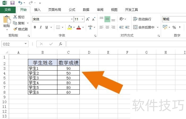This screenshot has width=186, height=119.
Task: Click the Save icon in quick access toolbar
Action: tap(12, 3)
